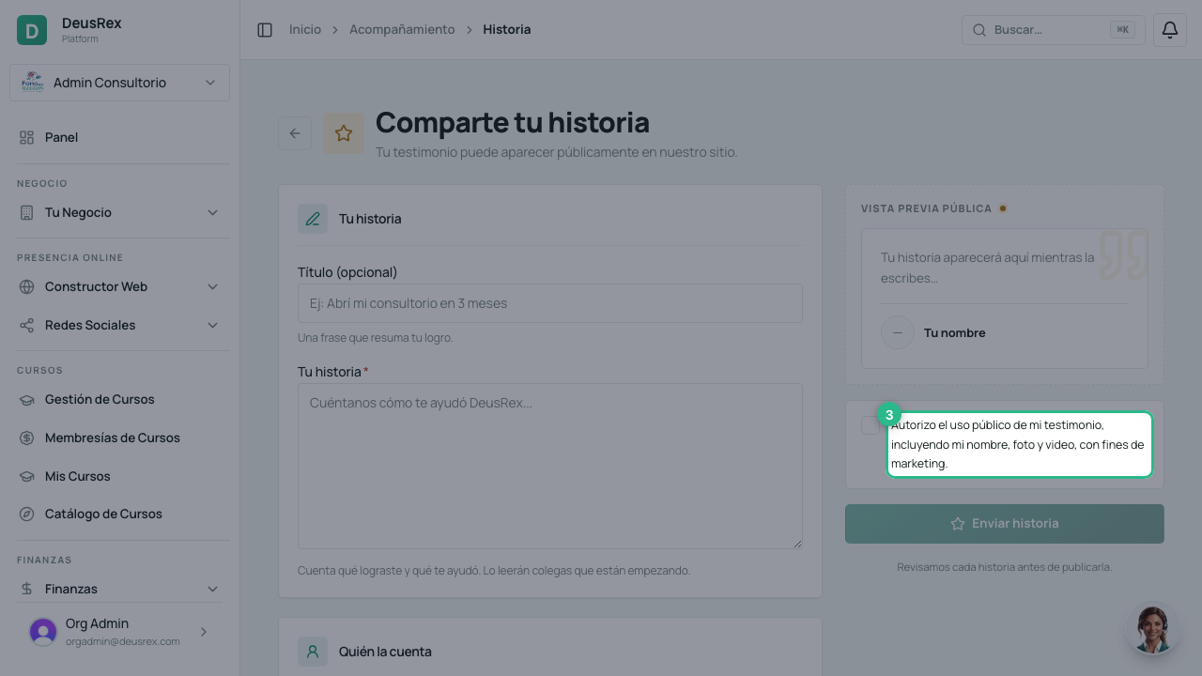The width and height of the screenshot is (1202, 676).
Task: Click the Enviar historia button
Action: point(1005,524)
